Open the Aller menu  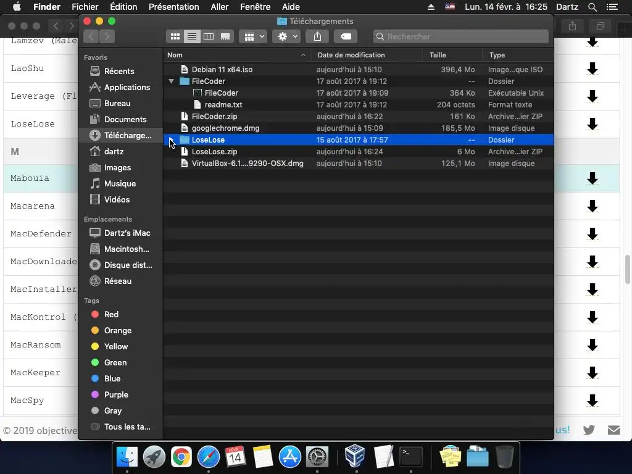pyautogui.click(x=220, y=7)
